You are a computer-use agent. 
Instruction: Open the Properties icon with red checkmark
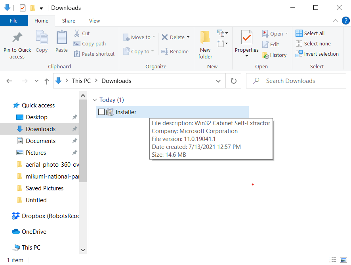(x=246, y=38)
